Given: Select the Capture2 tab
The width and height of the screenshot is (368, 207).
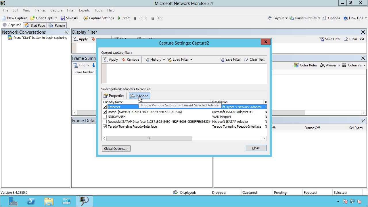Looking at the screenshot, I should [x=12, y=25].
